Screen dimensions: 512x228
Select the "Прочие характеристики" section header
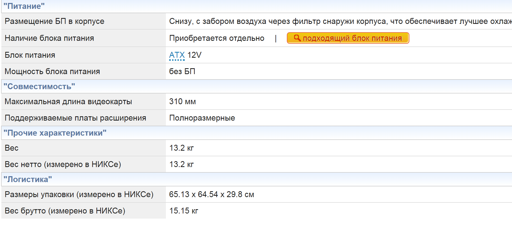coord(55,133)
